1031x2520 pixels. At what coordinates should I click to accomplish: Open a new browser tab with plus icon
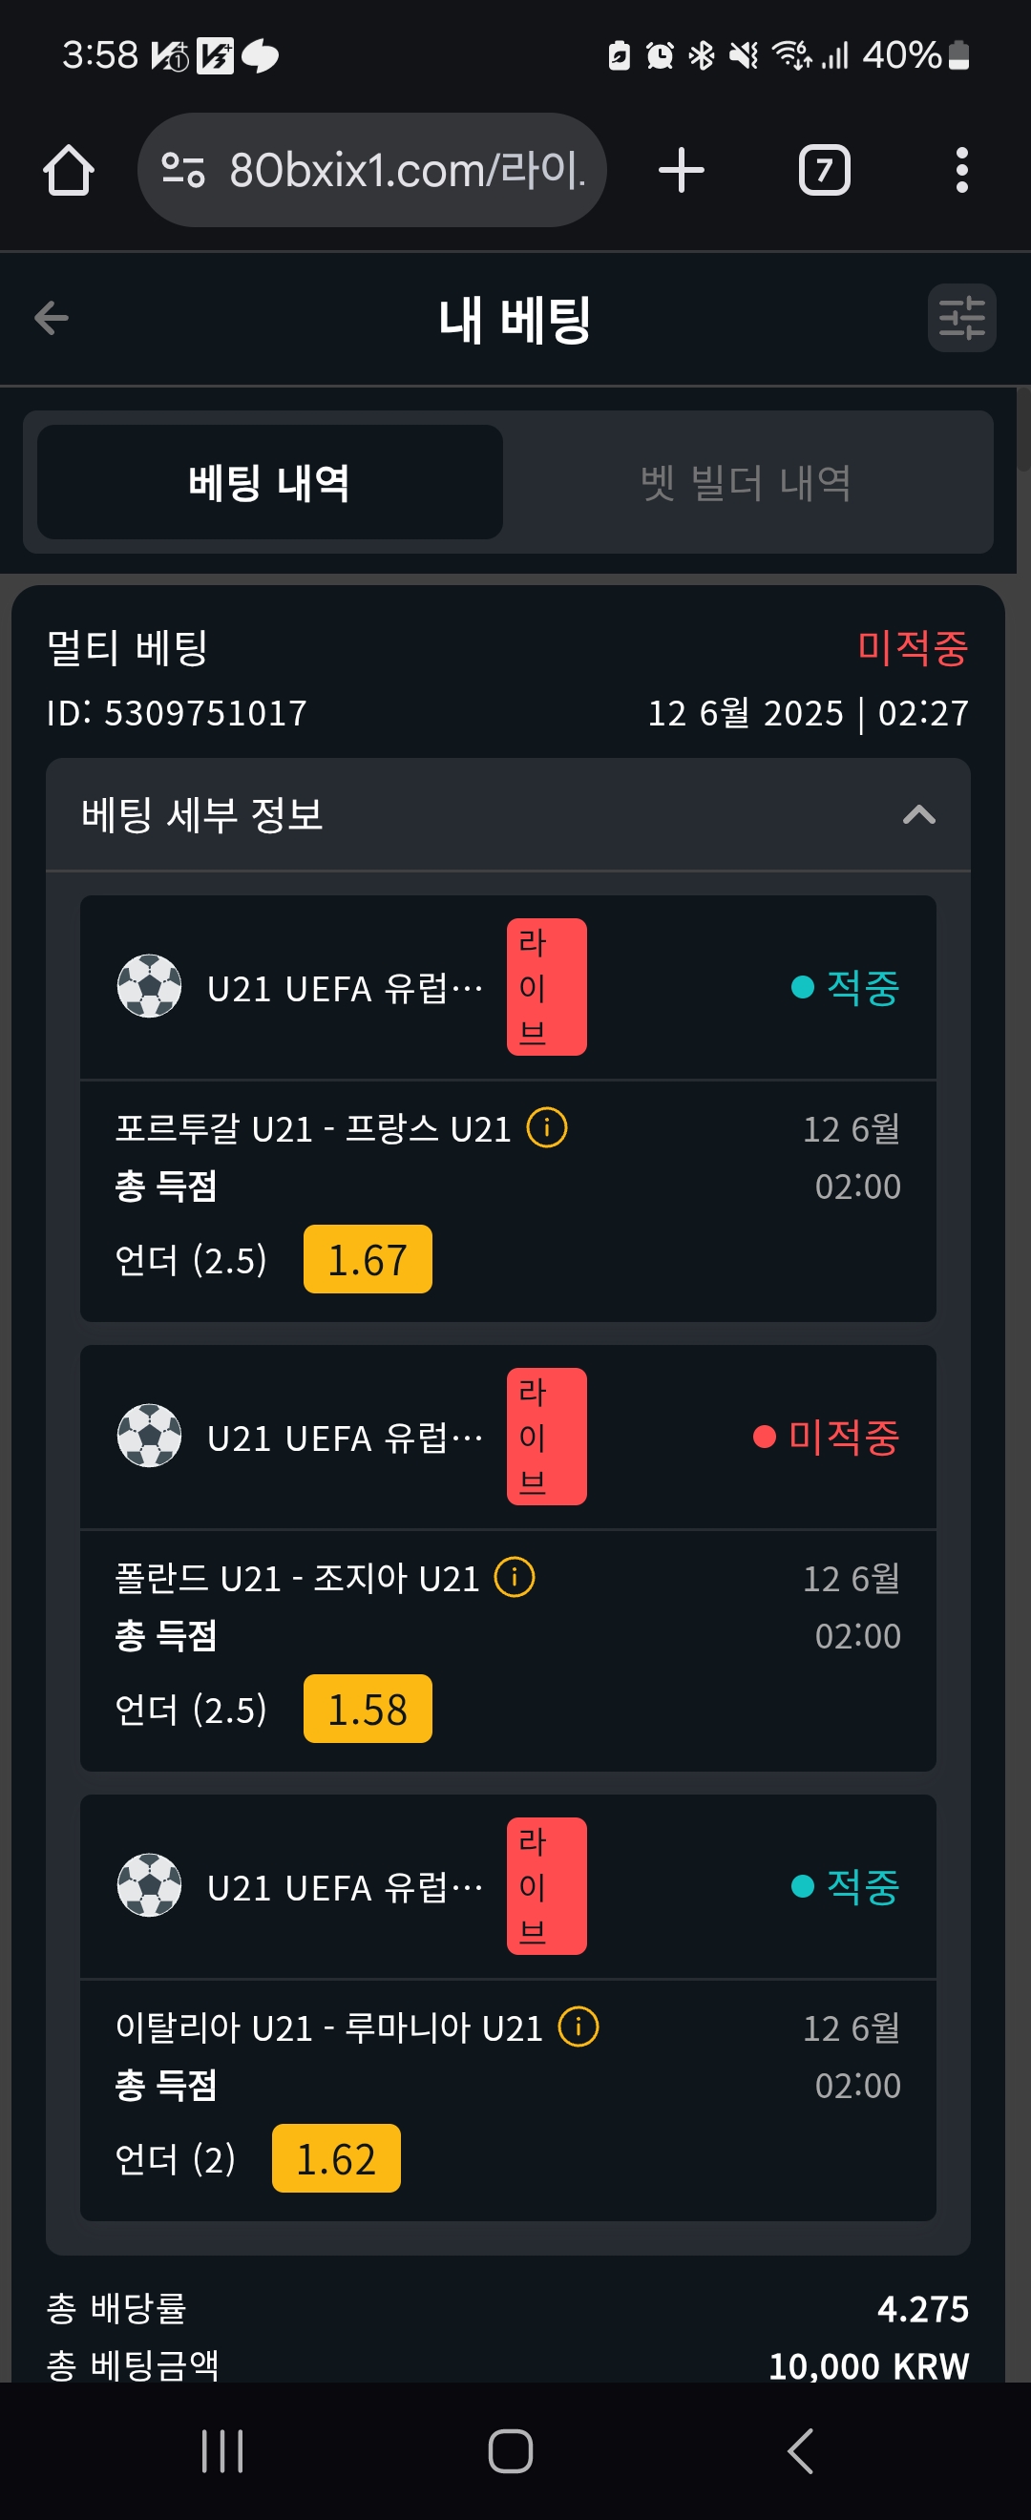tap(681, 170)
